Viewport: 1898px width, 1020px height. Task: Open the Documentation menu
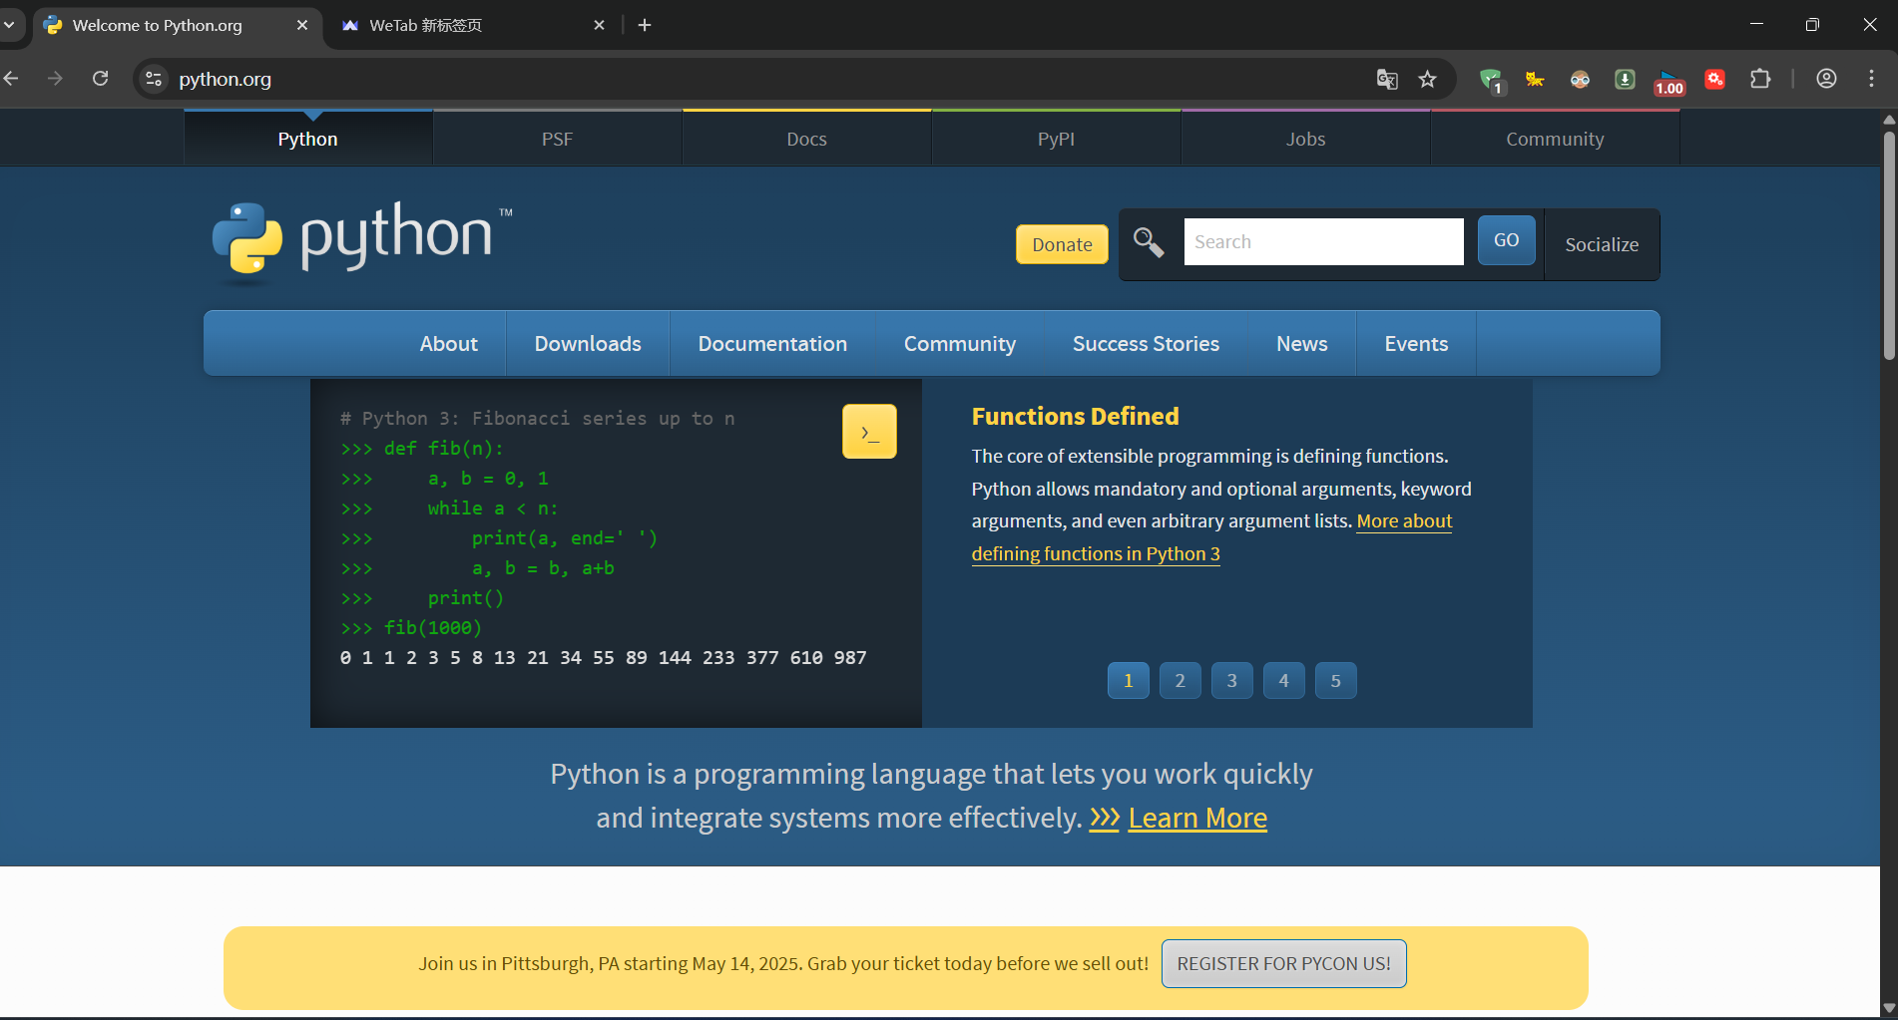772,343
